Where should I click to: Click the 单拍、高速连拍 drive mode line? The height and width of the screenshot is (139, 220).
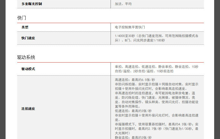(x=157, y=67)
